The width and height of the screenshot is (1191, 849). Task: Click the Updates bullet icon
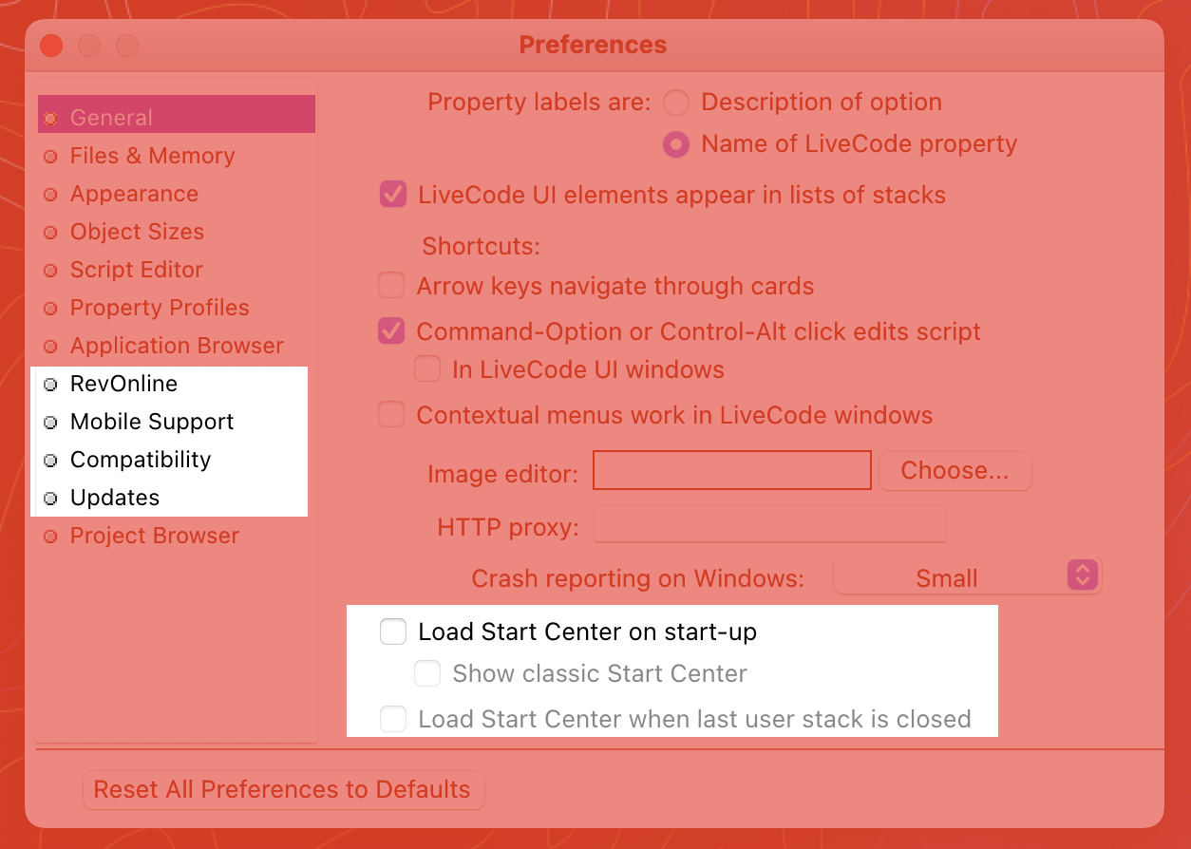click(x=50, y=499)
